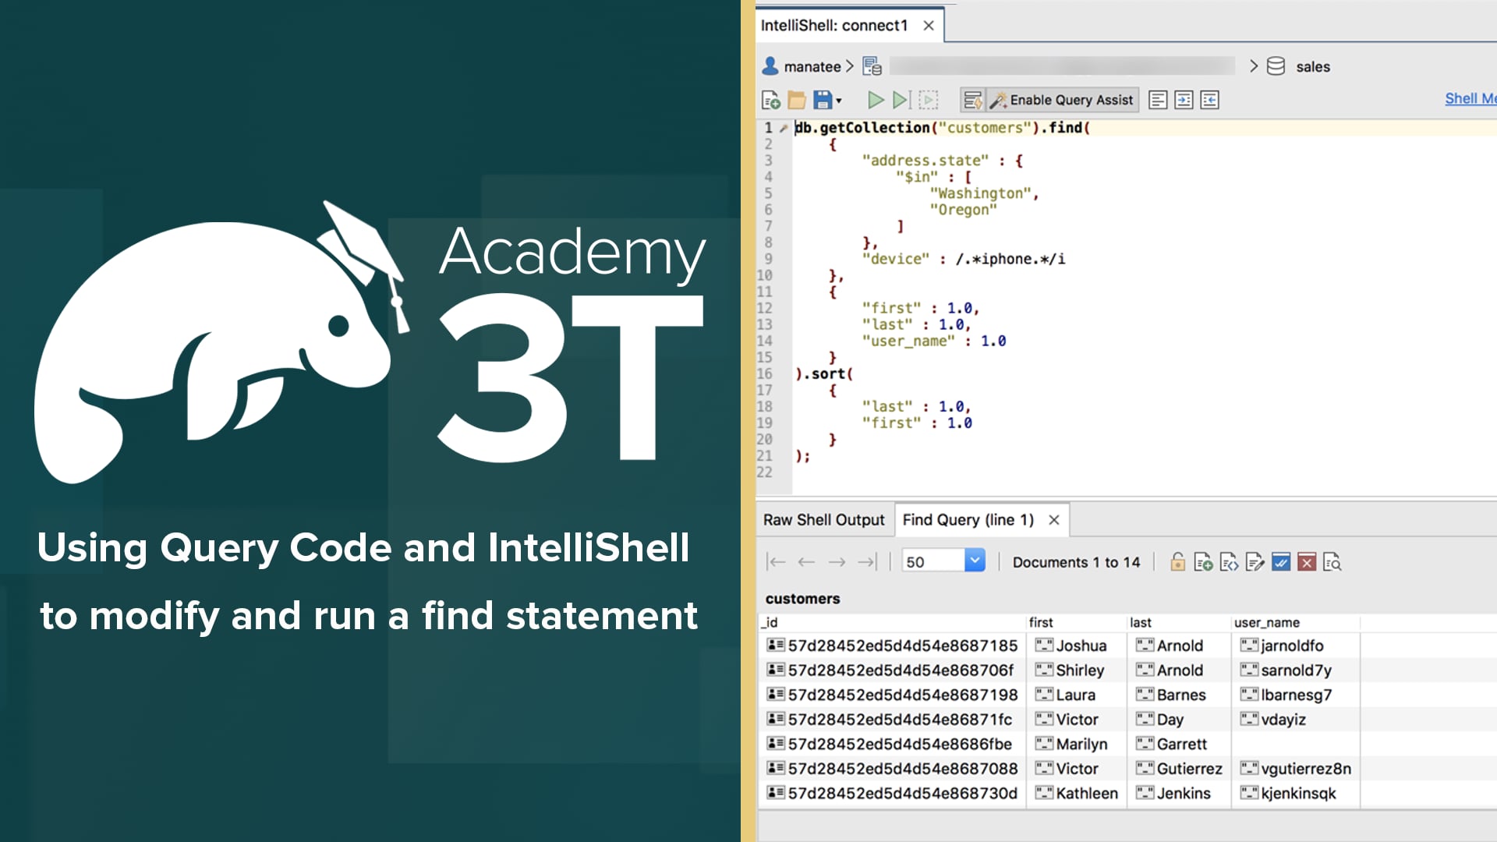Select the kjenkinsqk user_name cell

click(x=1295, y=793)
